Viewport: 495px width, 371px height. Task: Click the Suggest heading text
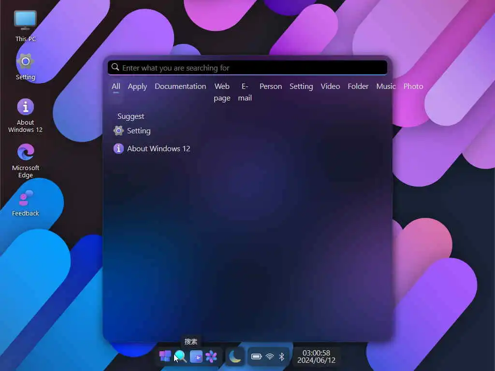[131, 116]
